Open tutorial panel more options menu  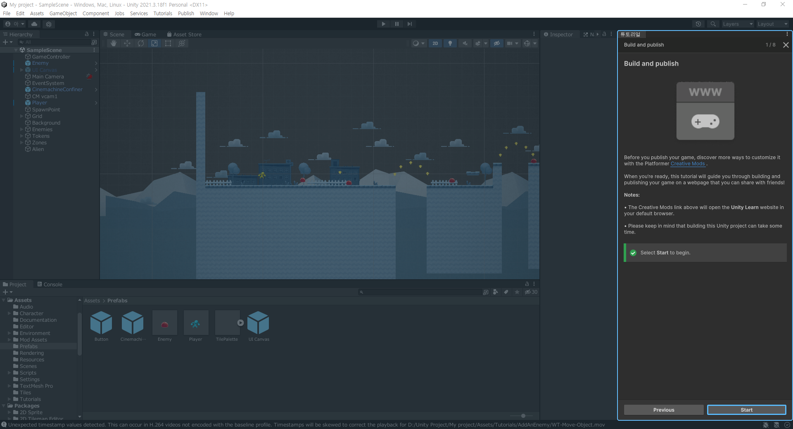787,34
